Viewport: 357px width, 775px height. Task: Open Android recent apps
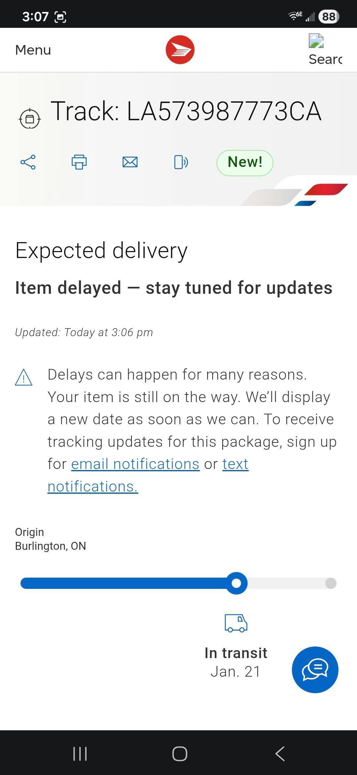[x=80, y=754]
